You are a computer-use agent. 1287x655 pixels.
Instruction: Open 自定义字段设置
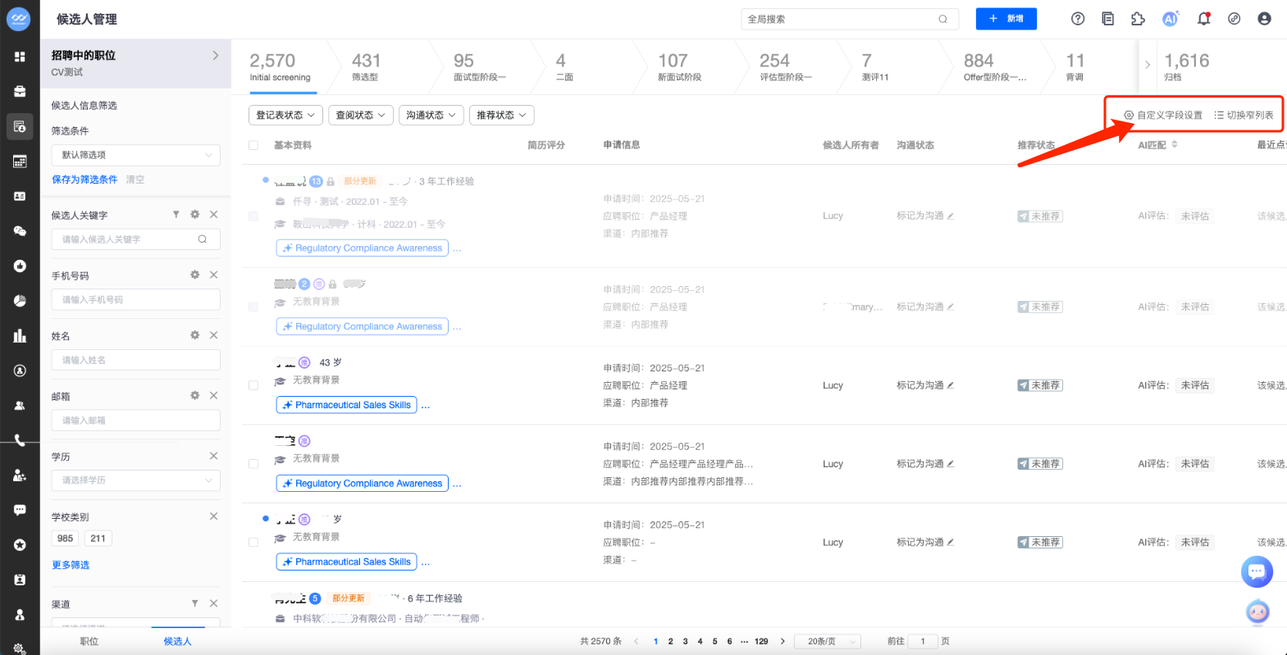[x=1163, y=116]
